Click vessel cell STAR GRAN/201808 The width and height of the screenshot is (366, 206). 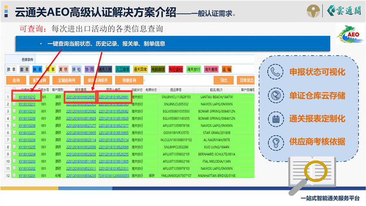pyautogui.click(x=217, y=133)
